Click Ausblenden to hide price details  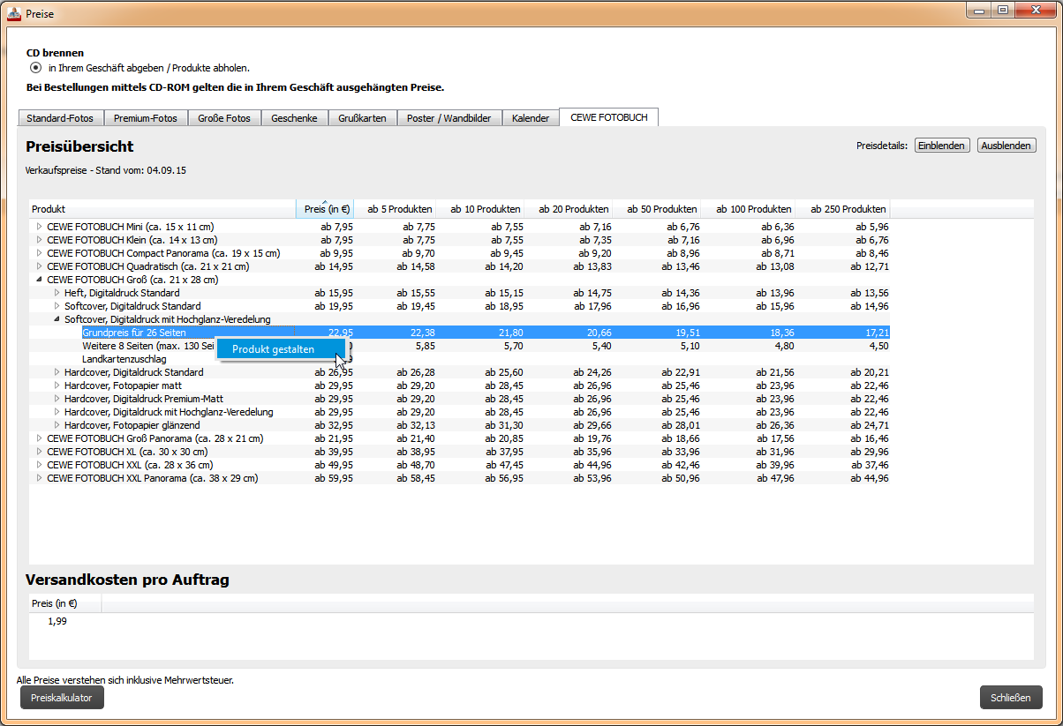click(1006, 146)
